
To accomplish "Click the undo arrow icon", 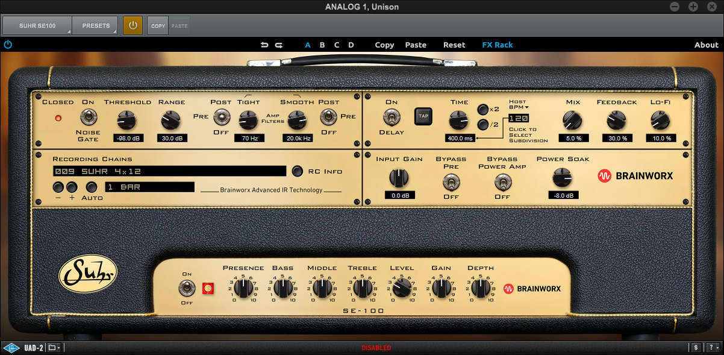I will 264,45.
